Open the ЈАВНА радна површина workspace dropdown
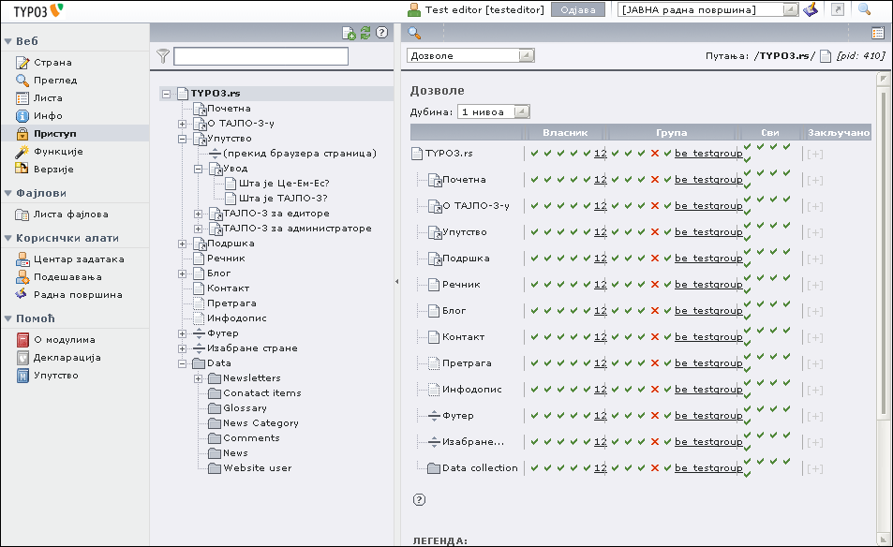The image size is (893, 547). [x=708, y=9]
